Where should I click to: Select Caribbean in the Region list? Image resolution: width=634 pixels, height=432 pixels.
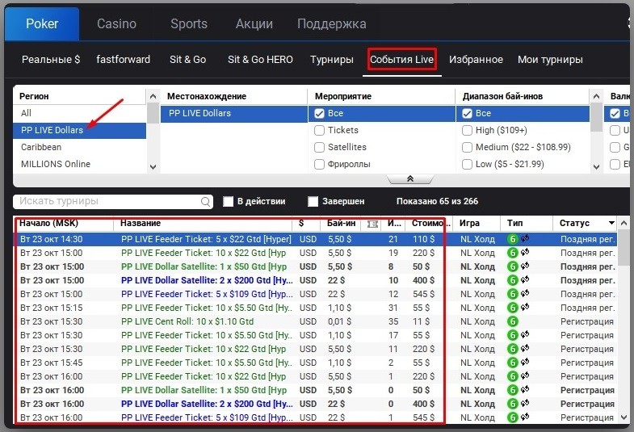(41, 147)
